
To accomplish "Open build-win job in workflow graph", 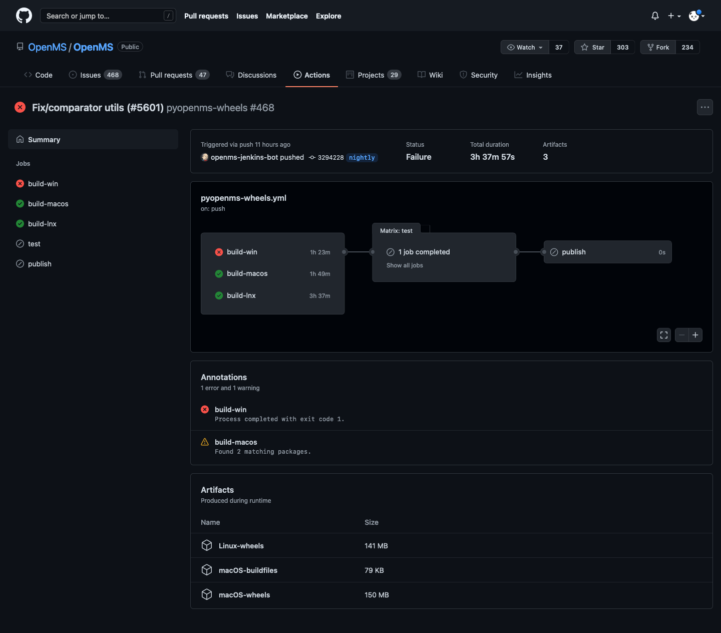I will click(272, 252).
